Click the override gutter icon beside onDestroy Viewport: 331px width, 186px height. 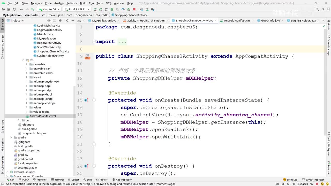86,166
